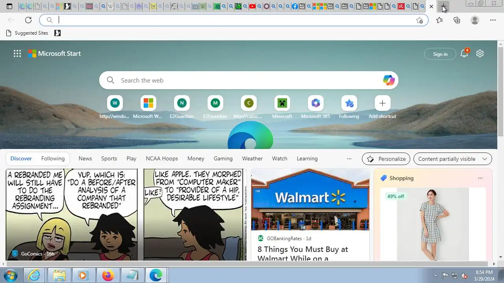
Task: Open the http://caioz... shortcut tile
Action: tap(248, 107)
